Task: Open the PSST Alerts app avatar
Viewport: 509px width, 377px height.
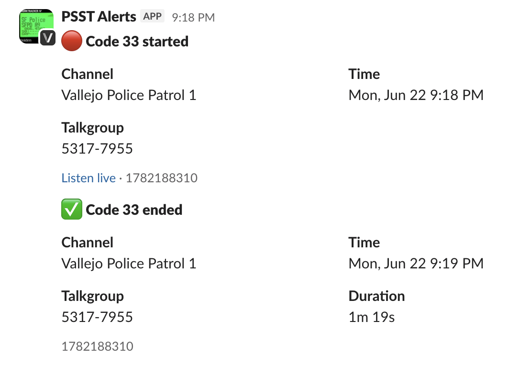Action: pos(36,26)
